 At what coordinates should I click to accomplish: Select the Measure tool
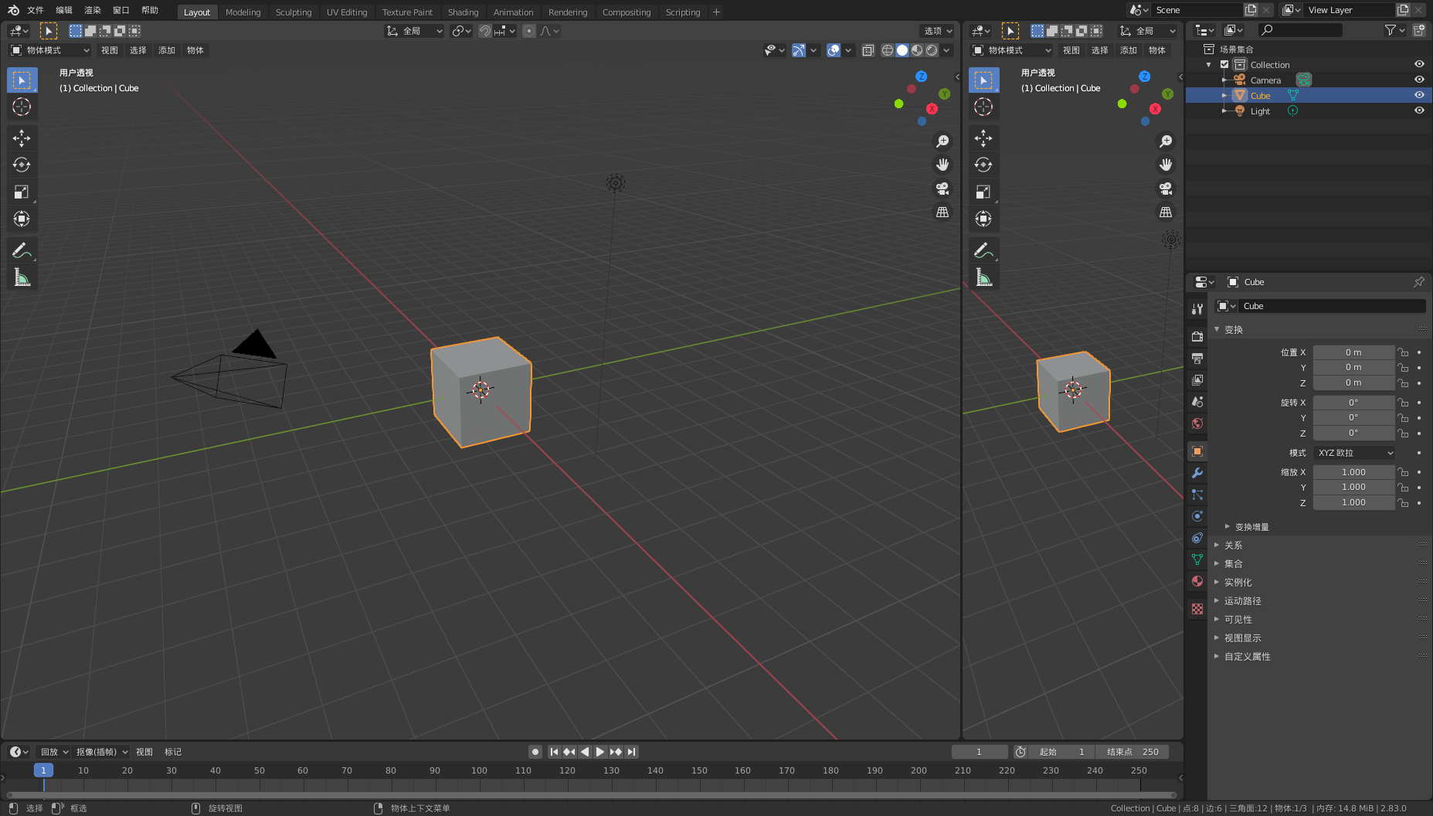pos(22,277)
